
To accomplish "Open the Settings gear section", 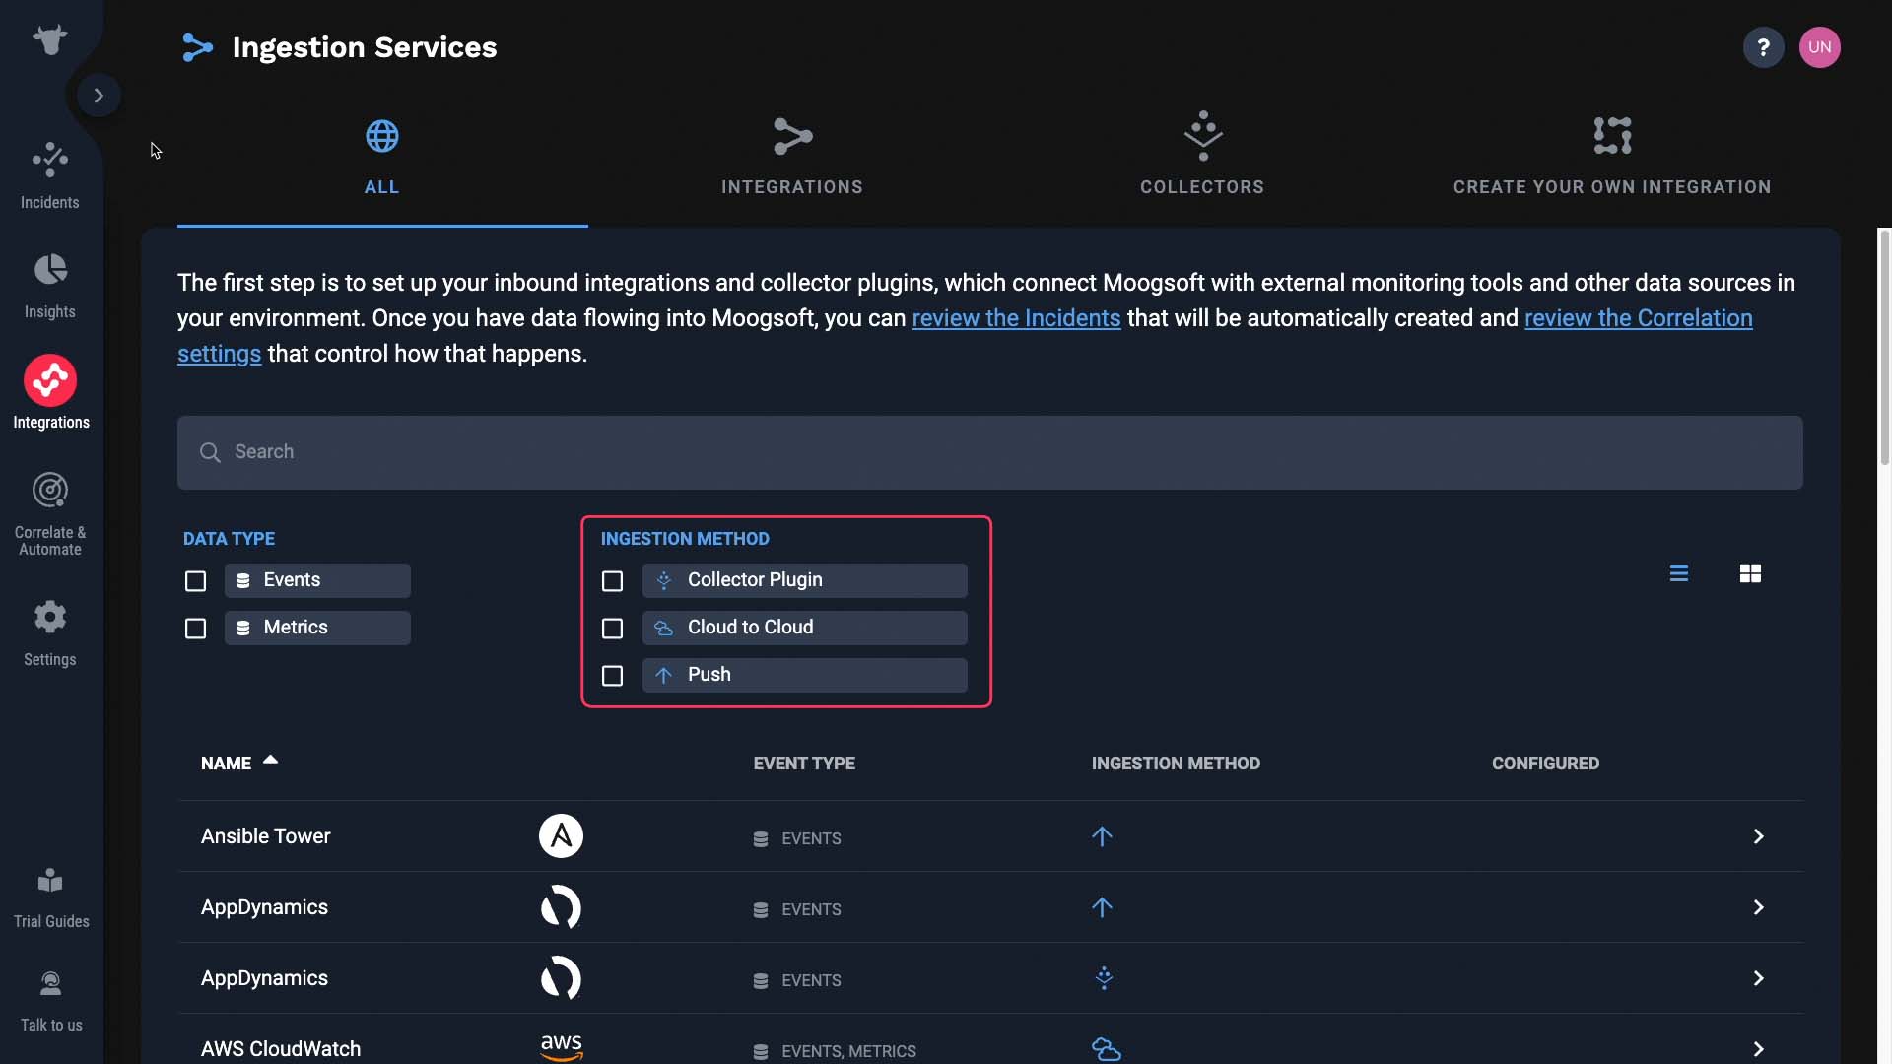I will 50,633.
